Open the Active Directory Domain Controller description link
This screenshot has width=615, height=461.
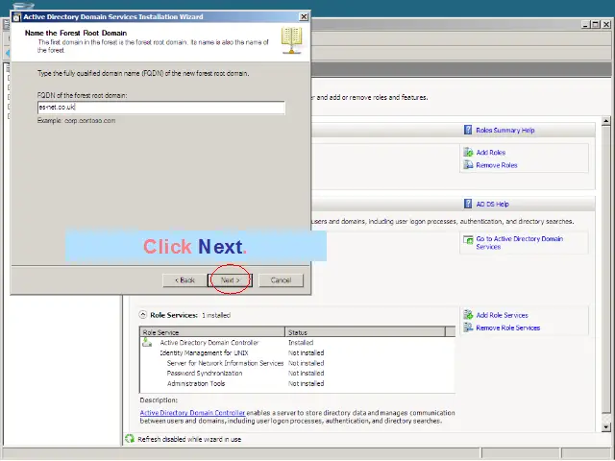coord(192,413)
